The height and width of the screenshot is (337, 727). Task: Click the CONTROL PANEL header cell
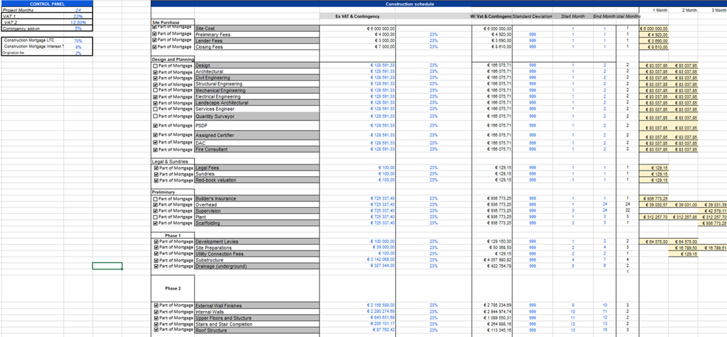pyautogui.click(x=47, y=4)
